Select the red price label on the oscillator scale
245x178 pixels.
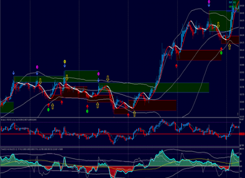click(242, 134)
